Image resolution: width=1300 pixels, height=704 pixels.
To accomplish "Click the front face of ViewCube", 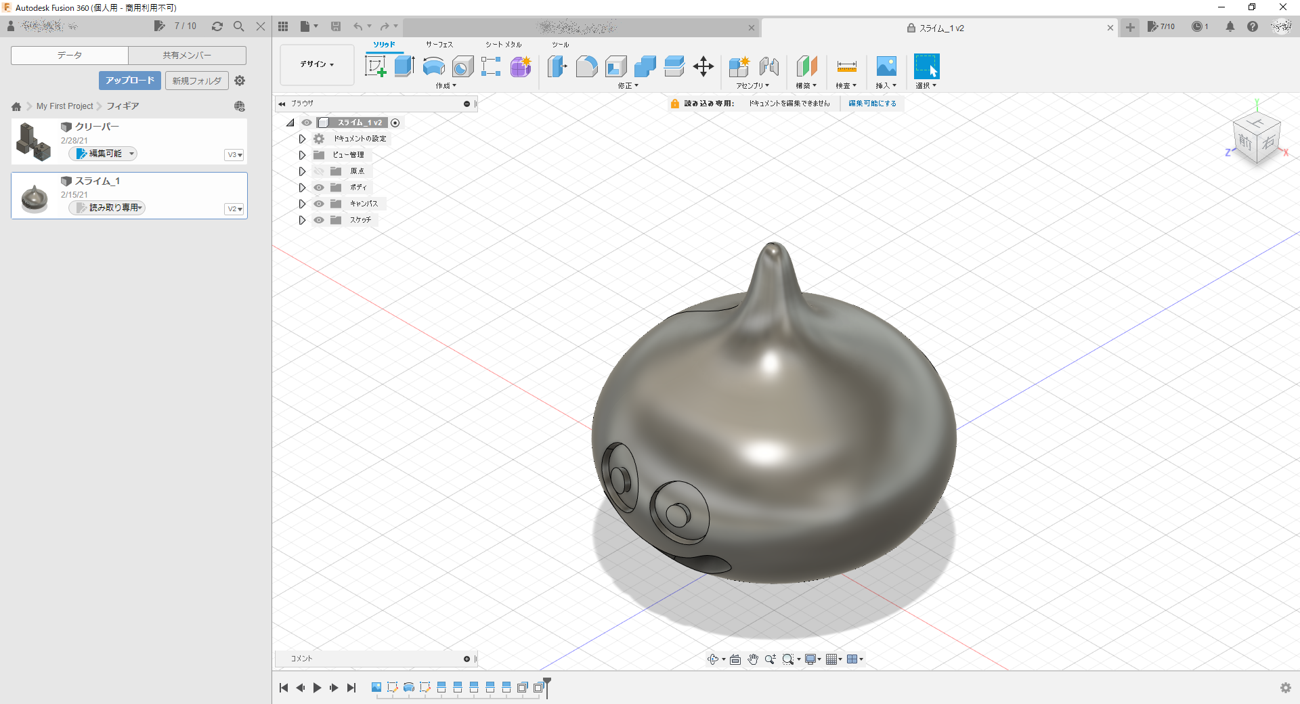I will pos(1244,141).
